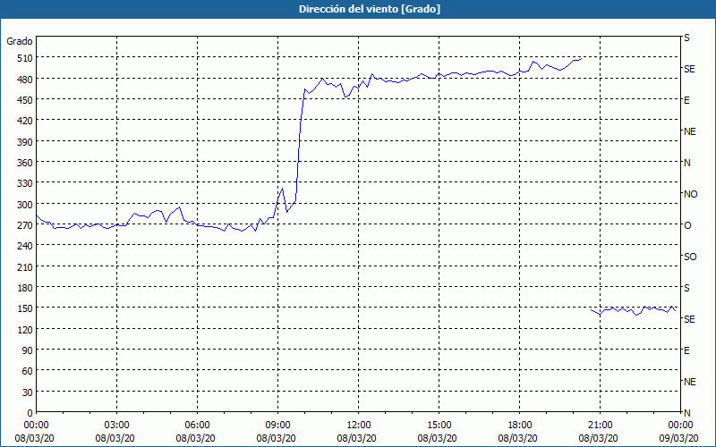Viewport: 716px width, 447px height.
Task: Click the x-axis time label '18:00'
Action: point(519,426)
